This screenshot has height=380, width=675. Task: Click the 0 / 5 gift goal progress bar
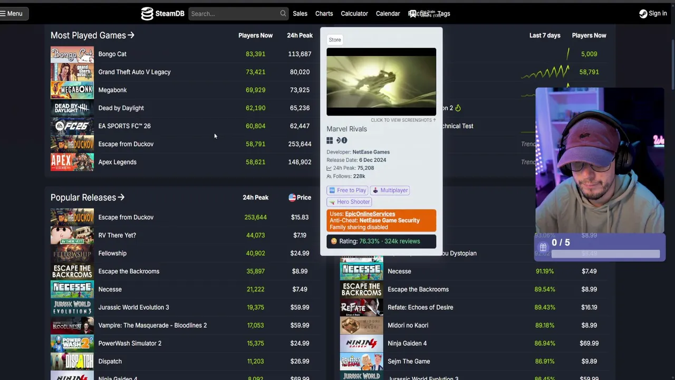pos(605,254)
